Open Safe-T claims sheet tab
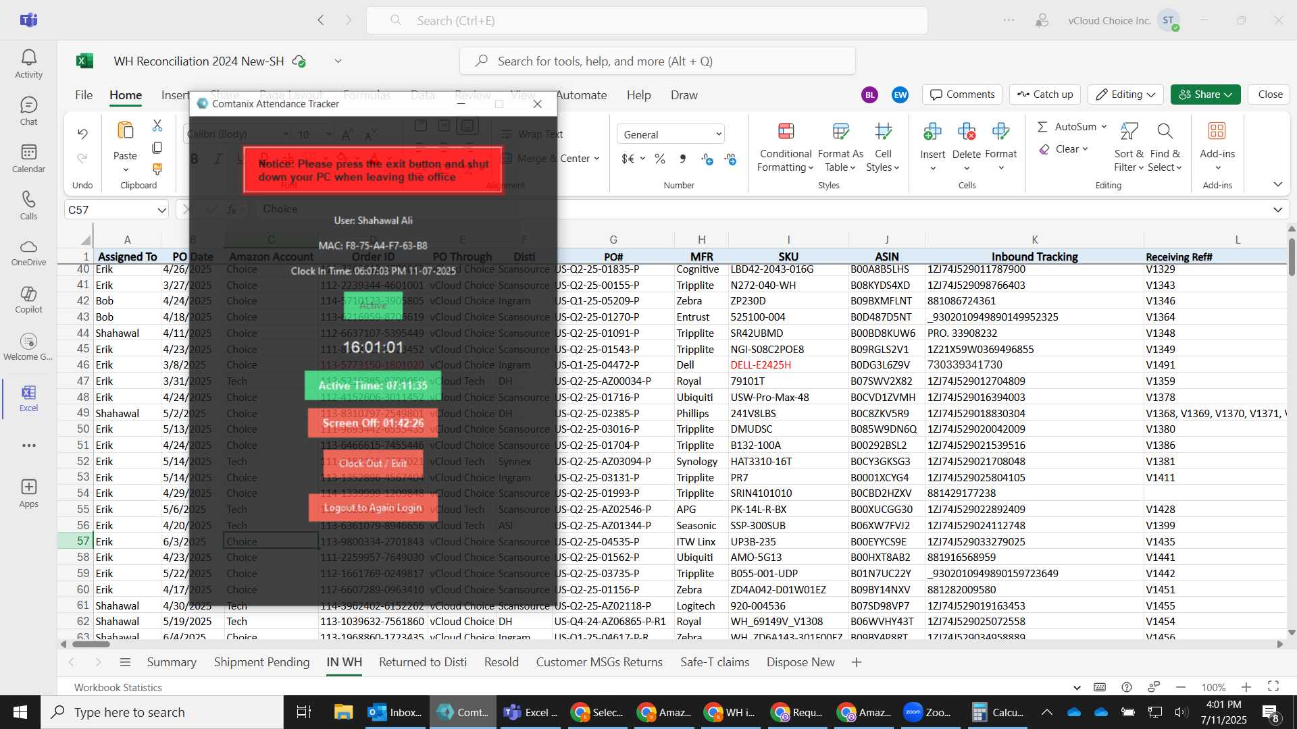Image resolution: width=1297 pixels, height=729 pixels. click(715, 662)
